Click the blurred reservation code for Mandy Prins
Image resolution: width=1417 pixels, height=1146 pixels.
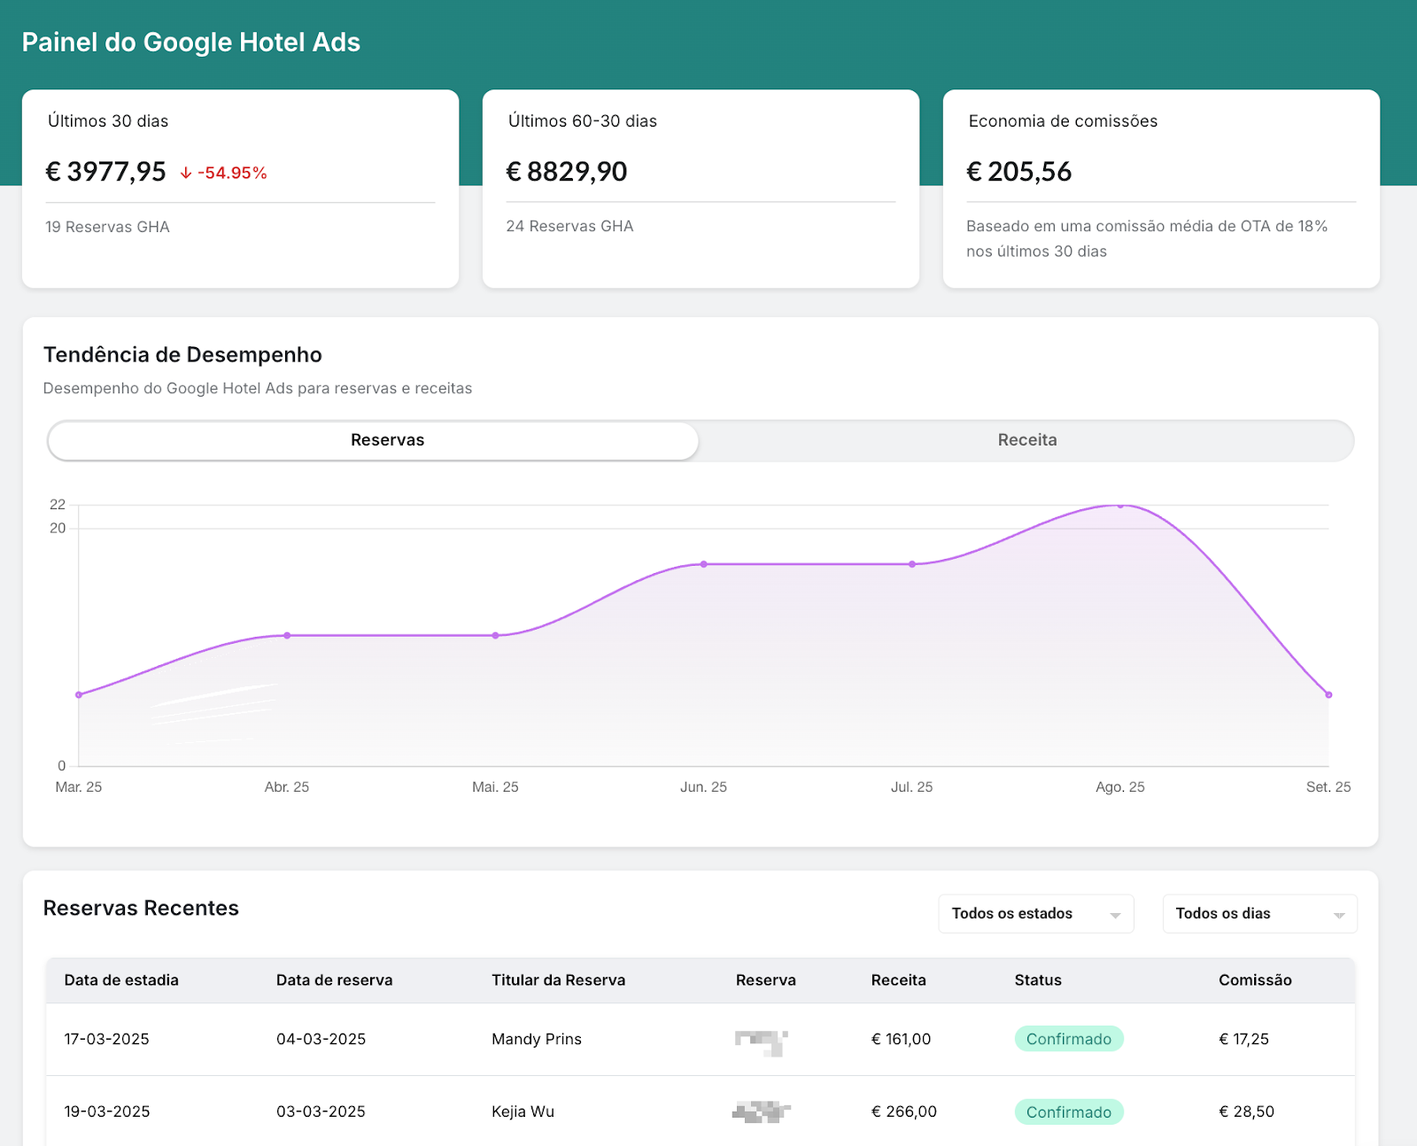click(x=761, y=1042)
